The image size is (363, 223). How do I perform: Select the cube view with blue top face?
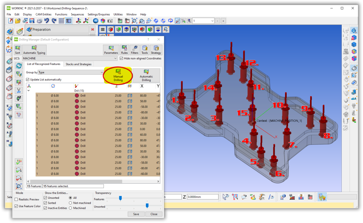pyautogui.click(x=126, y=29)
